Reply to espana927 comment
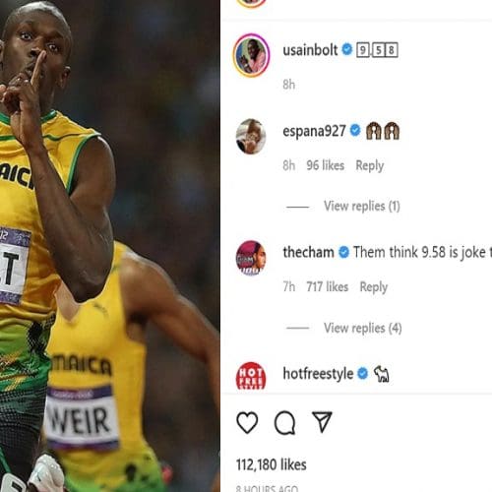This screenshot has height=492, width=492. 370,165
